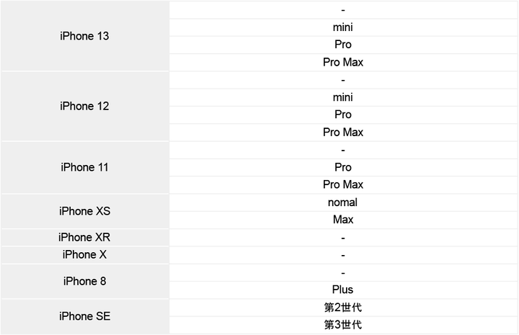
Task: Click the iPhone 11 model cell
Action: coord(84,167)
